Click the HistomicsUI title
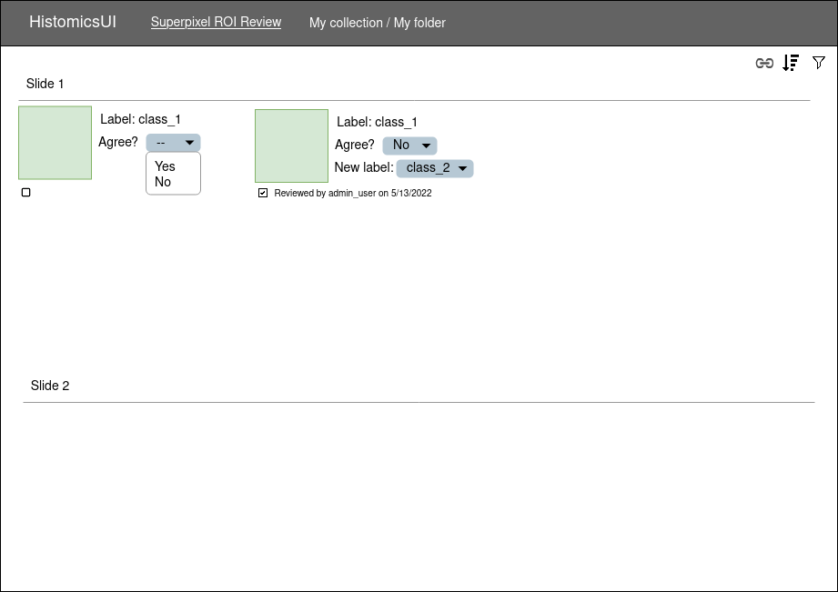 pos(73,22)
